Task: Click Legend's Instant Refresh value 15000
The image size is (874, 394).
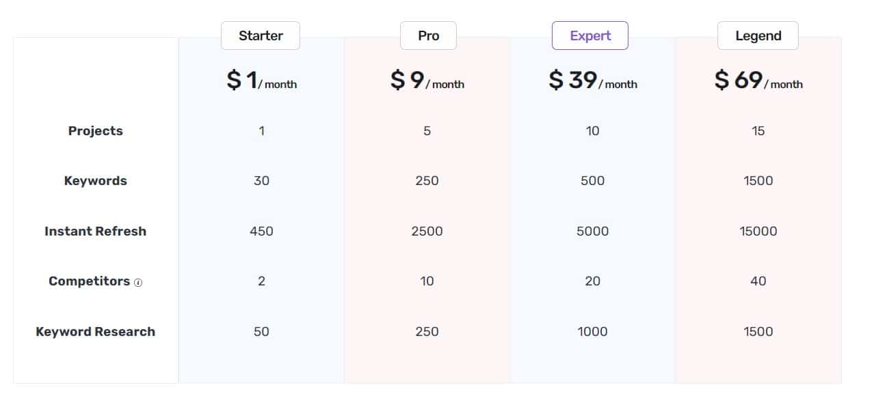Action: pos(758,231)
